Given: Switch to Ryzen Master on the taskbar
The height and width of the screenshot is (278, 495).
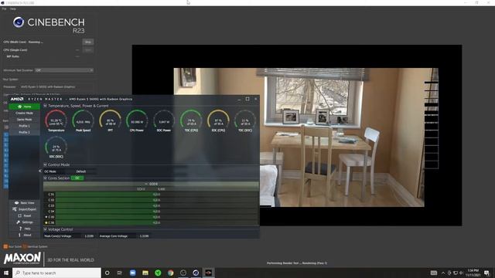Looking at the screenshot, I should [x=208, y=273].
